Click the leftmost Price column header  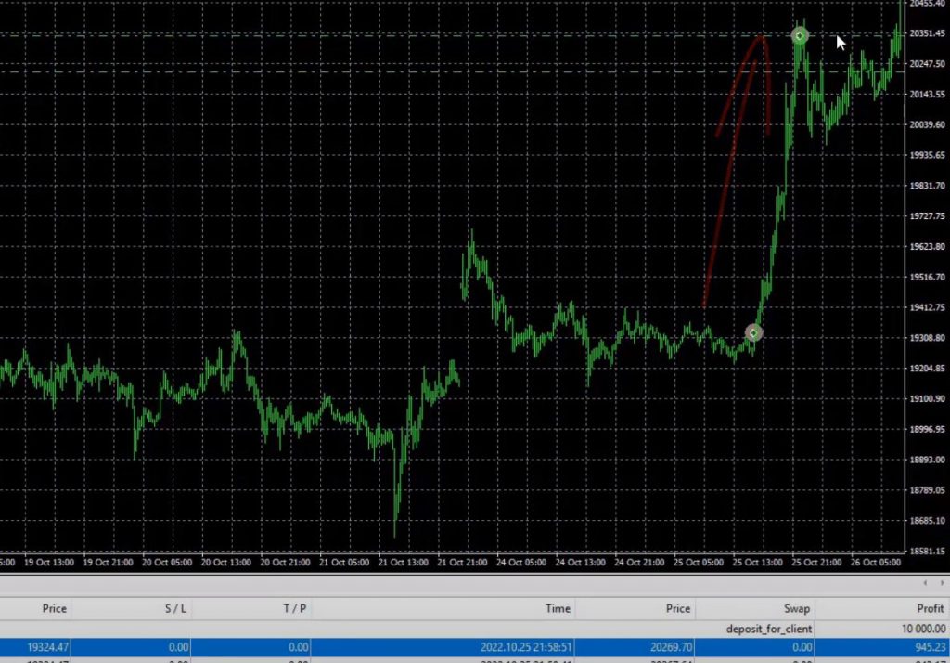[x=54, y=608]
